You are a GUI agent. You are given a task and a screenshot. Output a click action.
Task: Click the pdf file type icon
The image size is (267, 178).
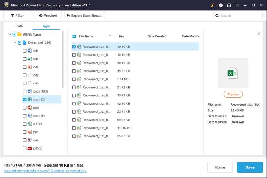tap(30, 148)
